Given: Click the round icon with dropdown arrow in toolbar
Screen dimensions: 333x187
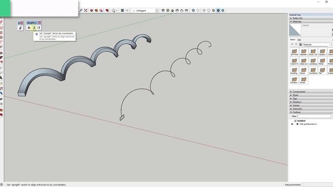Looking at the screenshot, I should coord(114,10).
